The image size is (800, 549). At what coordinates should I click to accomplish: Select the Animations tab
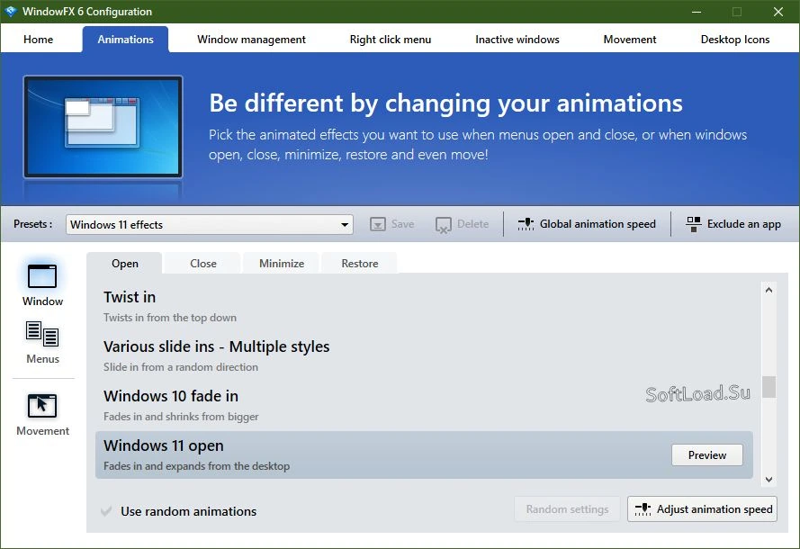(x=125, y=40)
